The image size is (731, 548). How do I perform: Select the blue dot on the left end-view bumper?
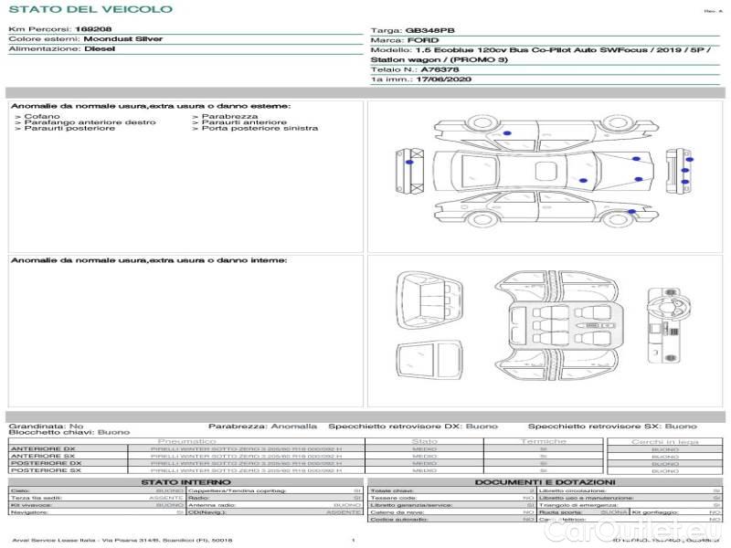pos(409,163)
